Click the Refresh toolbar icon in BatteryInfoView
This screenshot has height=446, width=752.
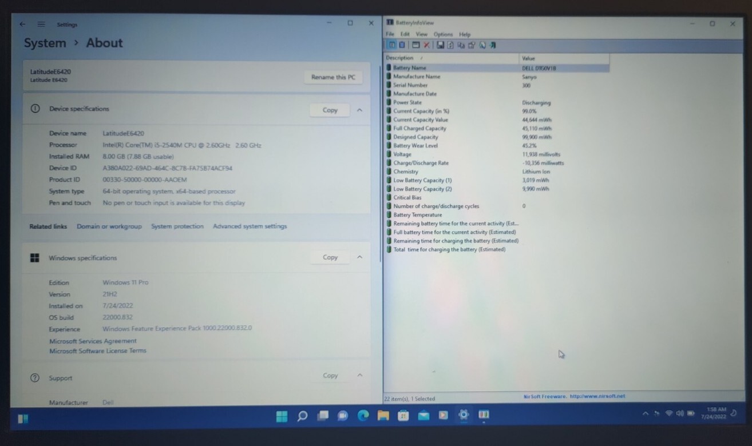click(450, 45)
